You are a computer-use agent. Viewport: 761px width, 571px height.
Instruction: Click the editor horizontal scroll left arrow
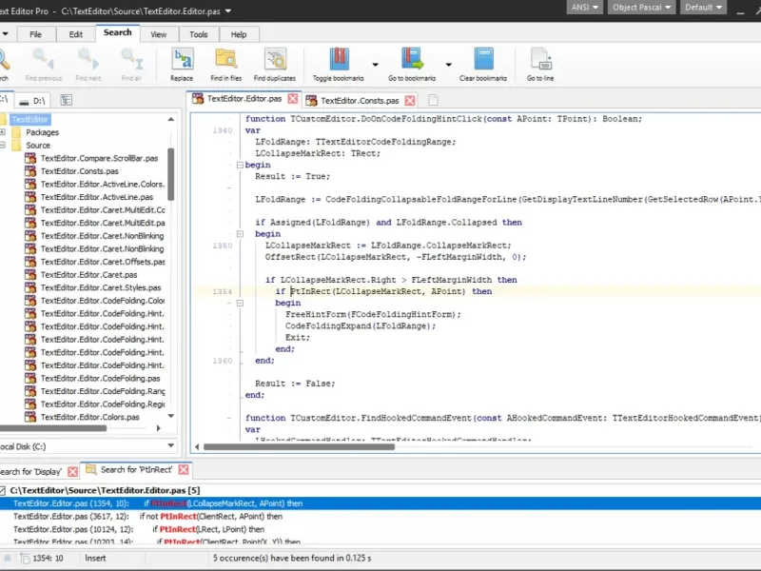click(197, 446)
